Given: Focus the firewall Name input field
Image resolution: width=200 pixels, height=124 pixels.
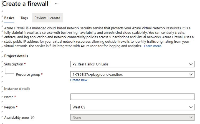Looking at the screenshot, I should (132, 97).
